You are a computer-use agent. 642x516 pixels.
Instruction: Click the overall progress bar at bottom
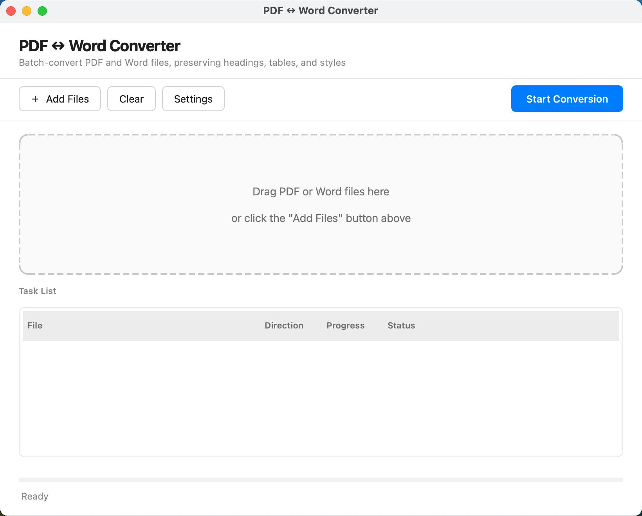(x=321, y=480)
